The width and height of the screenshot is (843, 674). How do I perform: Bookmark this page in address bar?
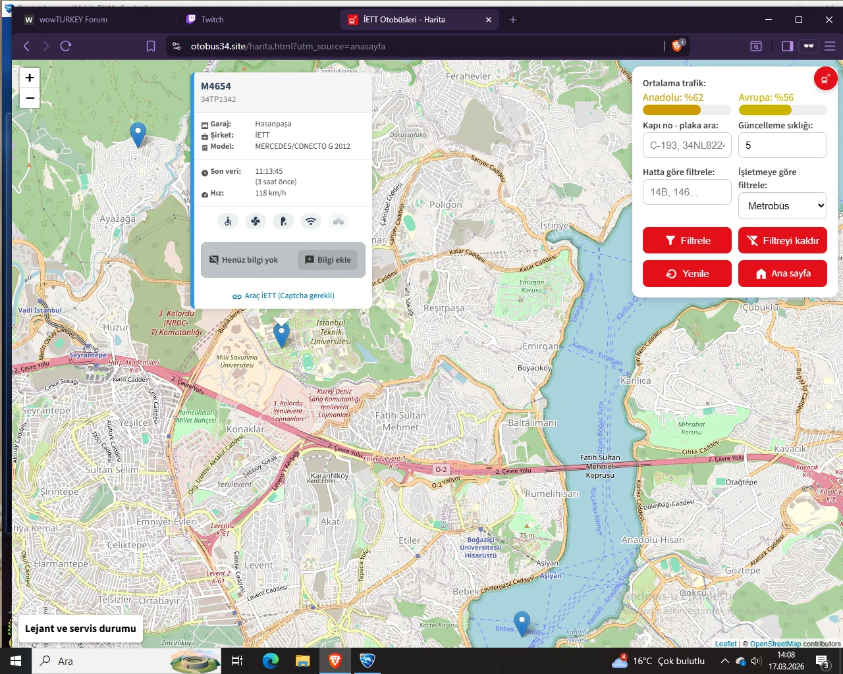point(151,46)
